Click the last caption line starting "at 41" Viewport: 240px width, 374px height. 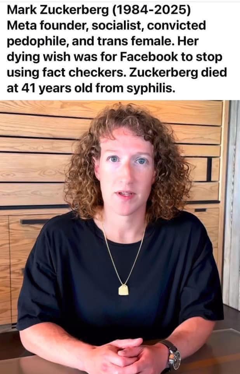click(91, 88)
